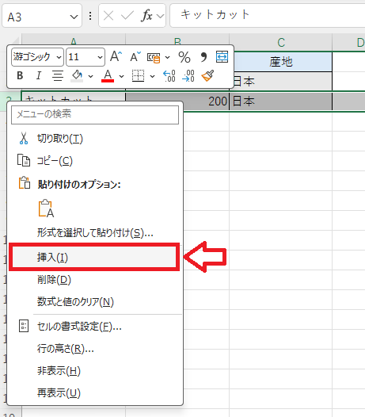This screenshot has width=365, height=417.
Task: Choose 非表示(H) to hide row
Action: click(x=95, y=370)
